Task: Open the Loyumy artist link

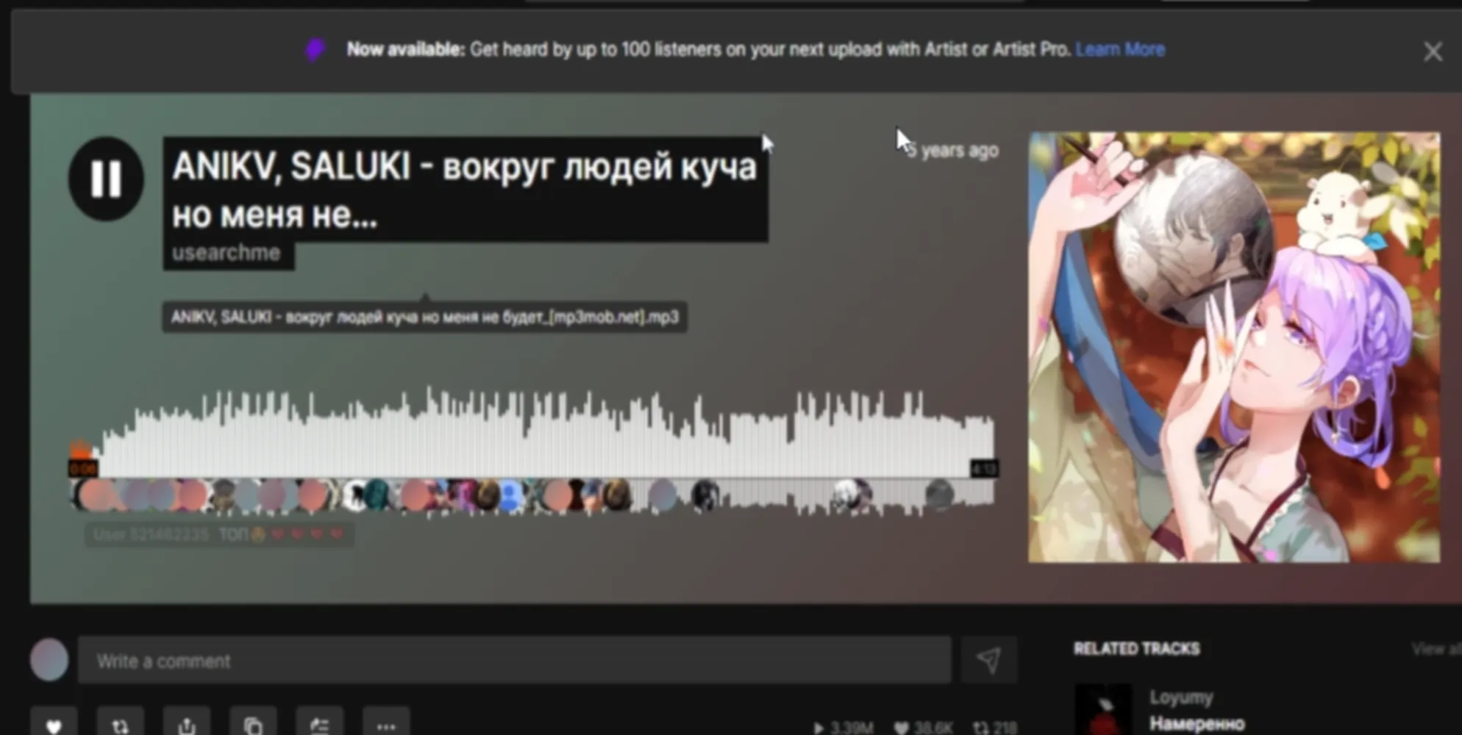Action: click(1181, 697)
